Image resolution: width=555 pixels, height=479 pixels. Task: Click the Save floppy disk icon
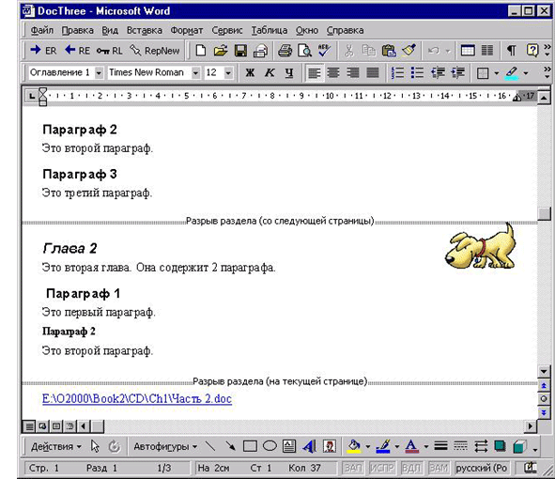click(x=240, y=51)
